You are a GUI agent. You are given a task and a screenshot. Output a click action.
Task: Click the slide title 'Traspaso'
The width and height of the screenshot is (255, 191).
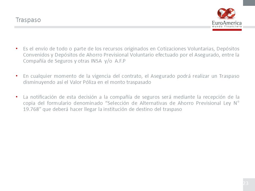pos(28,20)
